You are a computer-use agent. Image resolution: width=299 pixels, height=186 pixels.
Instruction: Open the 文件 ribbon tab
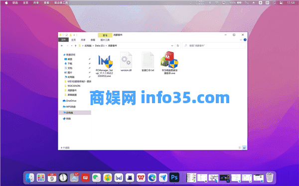click(63, 40)
